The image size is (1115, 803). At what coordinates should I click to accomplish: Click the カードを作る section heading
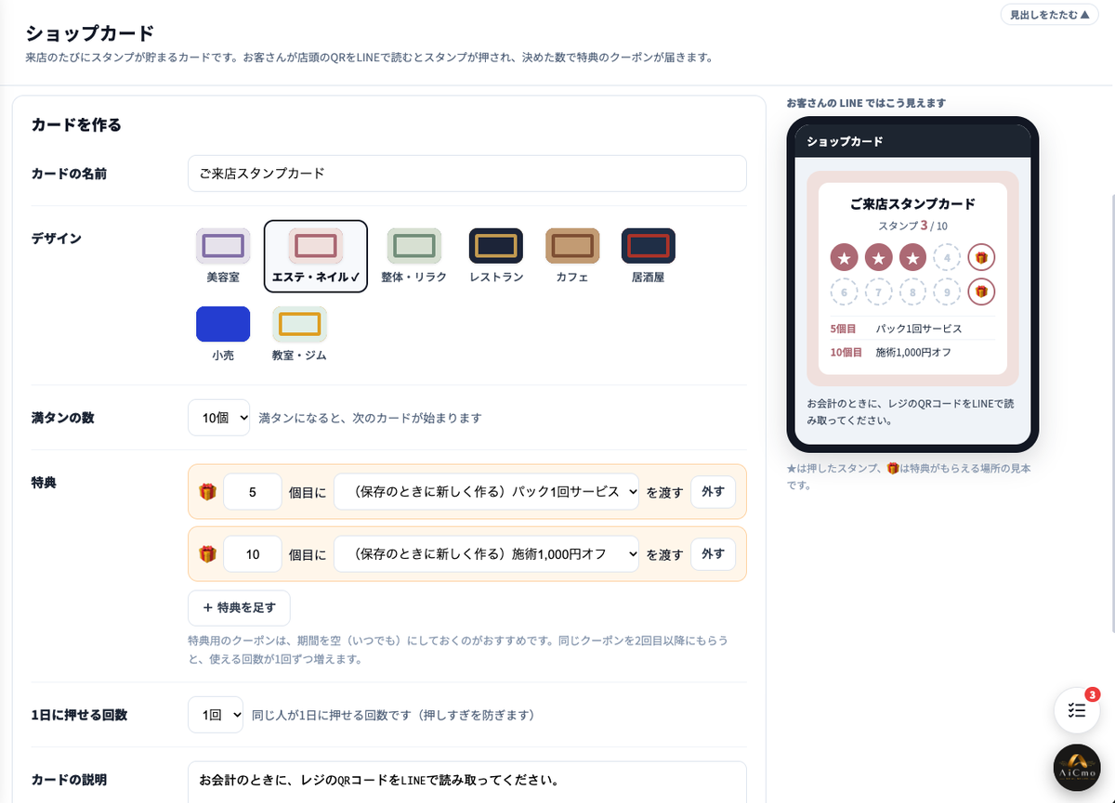click(x=76, y=124)
